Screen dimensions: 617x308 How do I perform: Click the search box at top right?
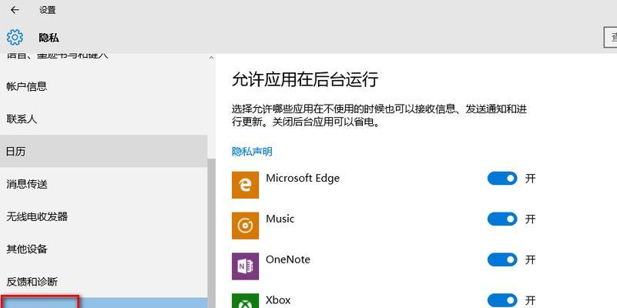tap(610, 38)
